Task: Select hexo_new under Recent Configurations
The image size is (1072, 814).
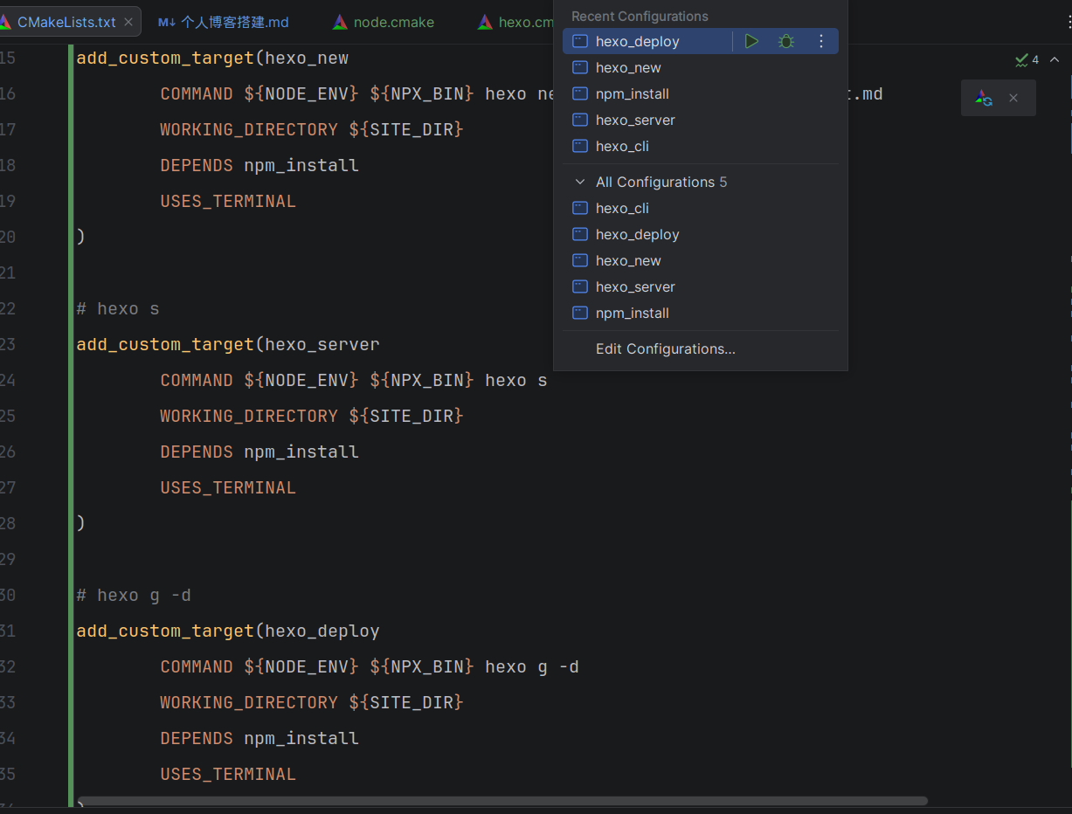Action: tap(628, 67)
